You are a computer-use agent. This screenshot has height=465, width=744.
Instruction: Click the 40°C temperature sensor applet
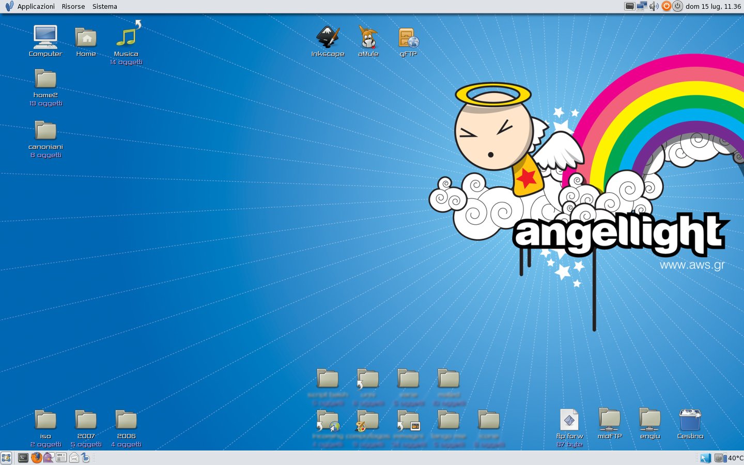point(729,458)
